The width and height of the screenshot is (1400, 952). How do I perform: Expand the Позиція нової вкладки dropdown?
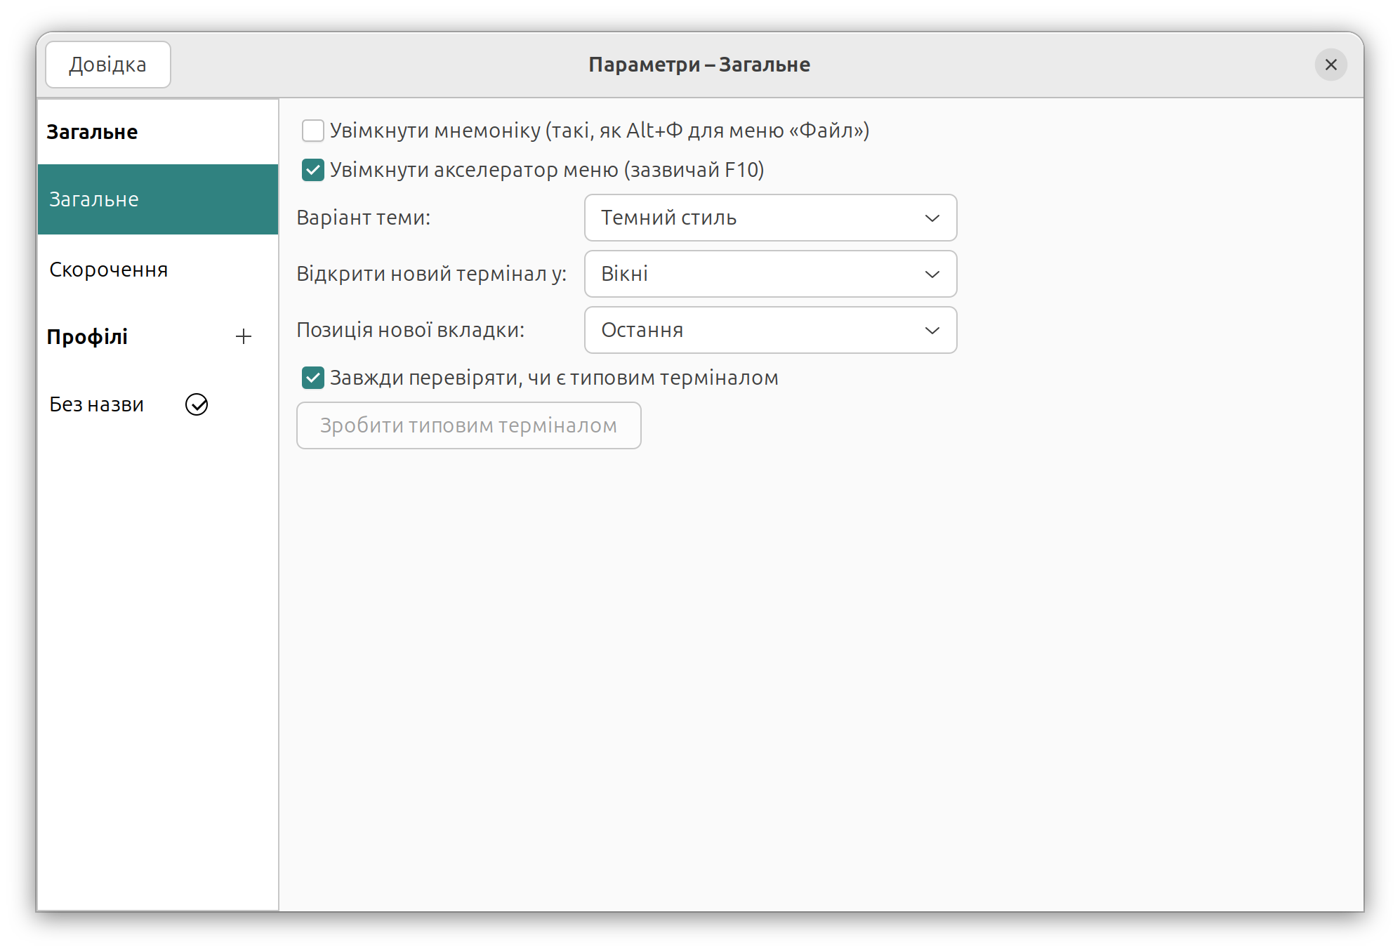(x=770, y=330)
